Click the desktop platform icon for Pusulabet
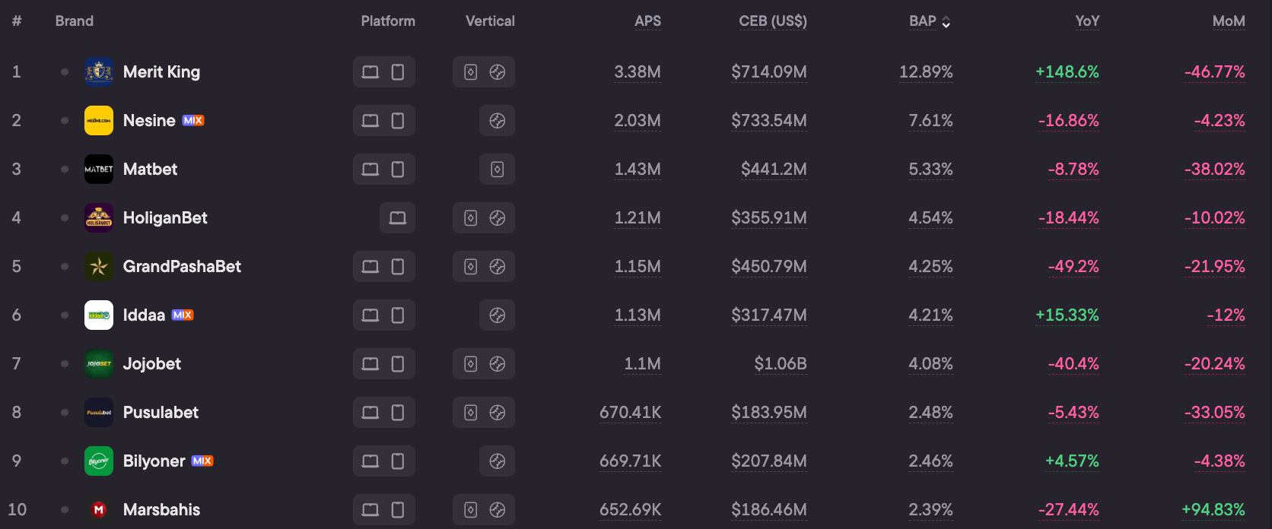 (x=370, y=413)
